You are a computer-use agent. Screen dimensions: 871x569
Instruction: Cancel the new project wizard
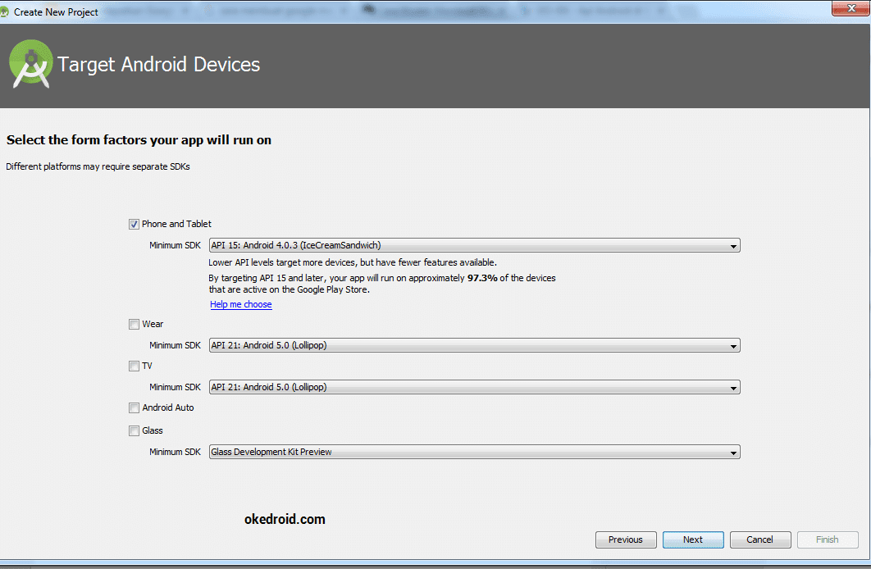click(760, 539)
